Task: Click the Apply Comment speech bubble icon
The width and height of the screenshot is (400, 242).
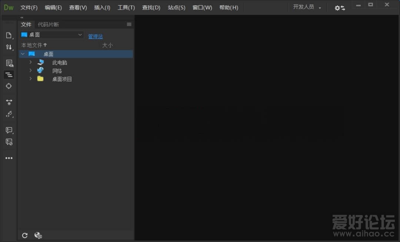Action: point(9,130)
